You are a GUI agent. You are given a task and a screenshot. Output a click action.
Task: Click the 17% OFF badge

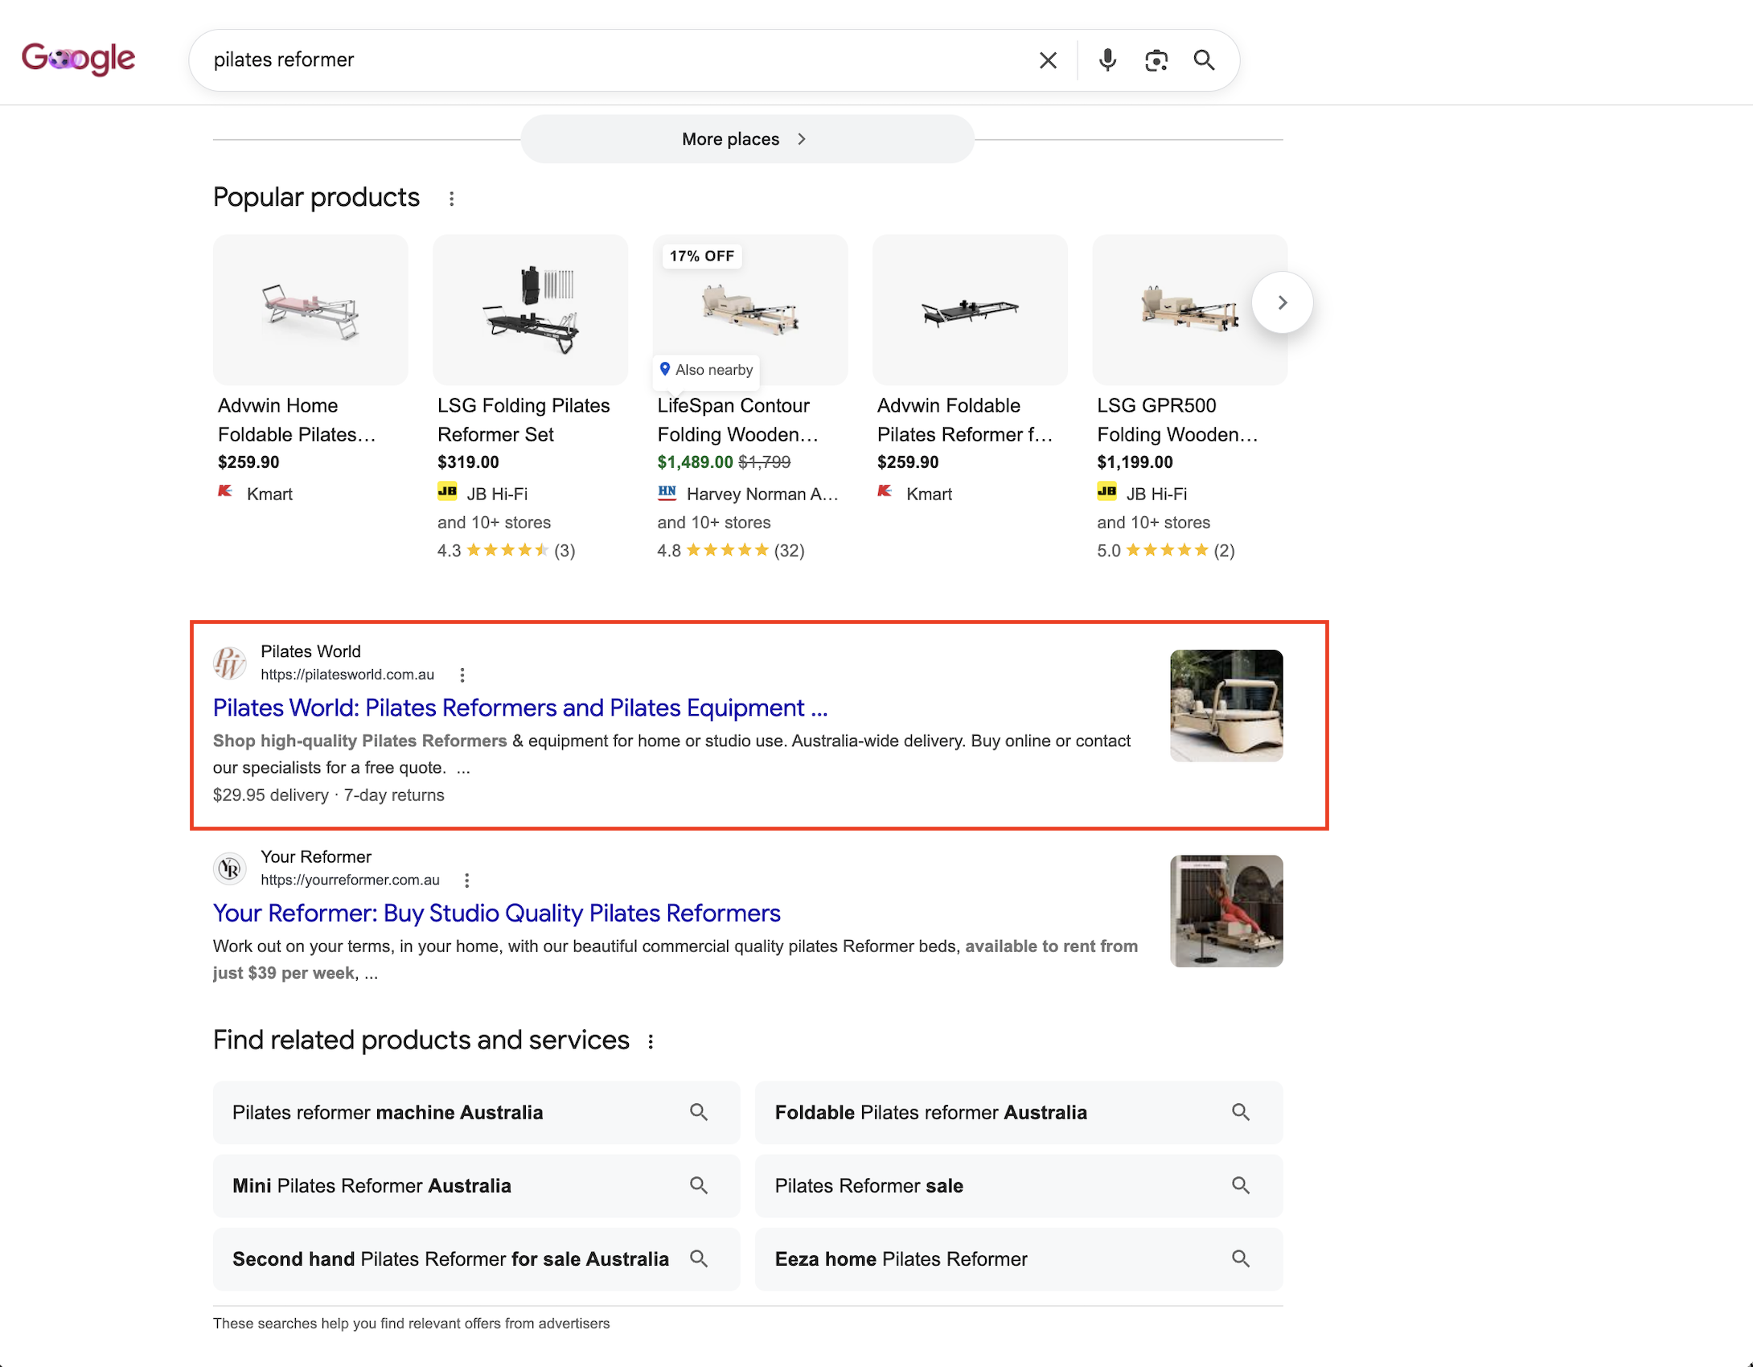coord(702,256)
